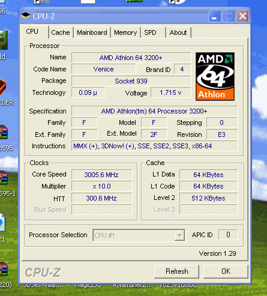The width and height of the screenshot is (267, 296).
Task: Confirm with the OK button
Action: tap(226, 271)
